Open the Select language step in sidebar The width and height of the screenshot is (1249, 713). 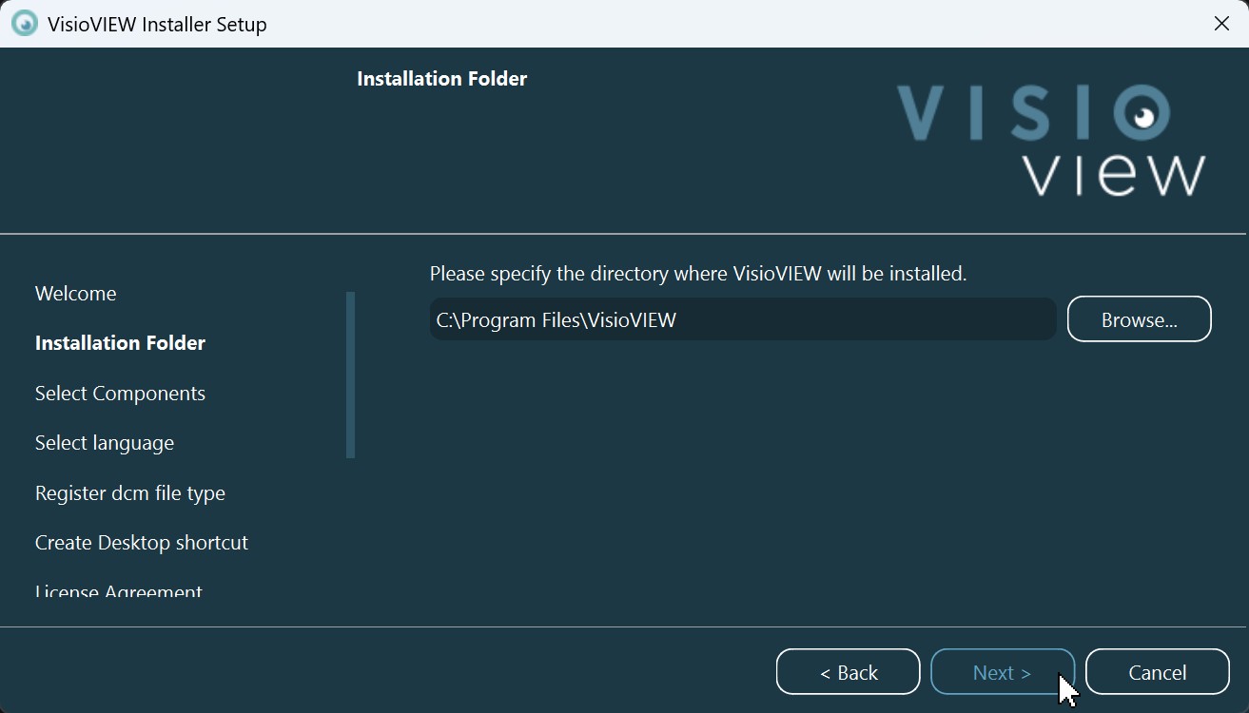click(105, 443)
